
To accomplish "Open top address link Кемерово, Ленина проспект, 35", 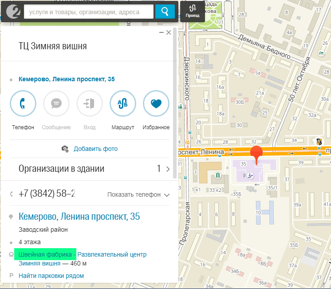I will coord(67,79).
